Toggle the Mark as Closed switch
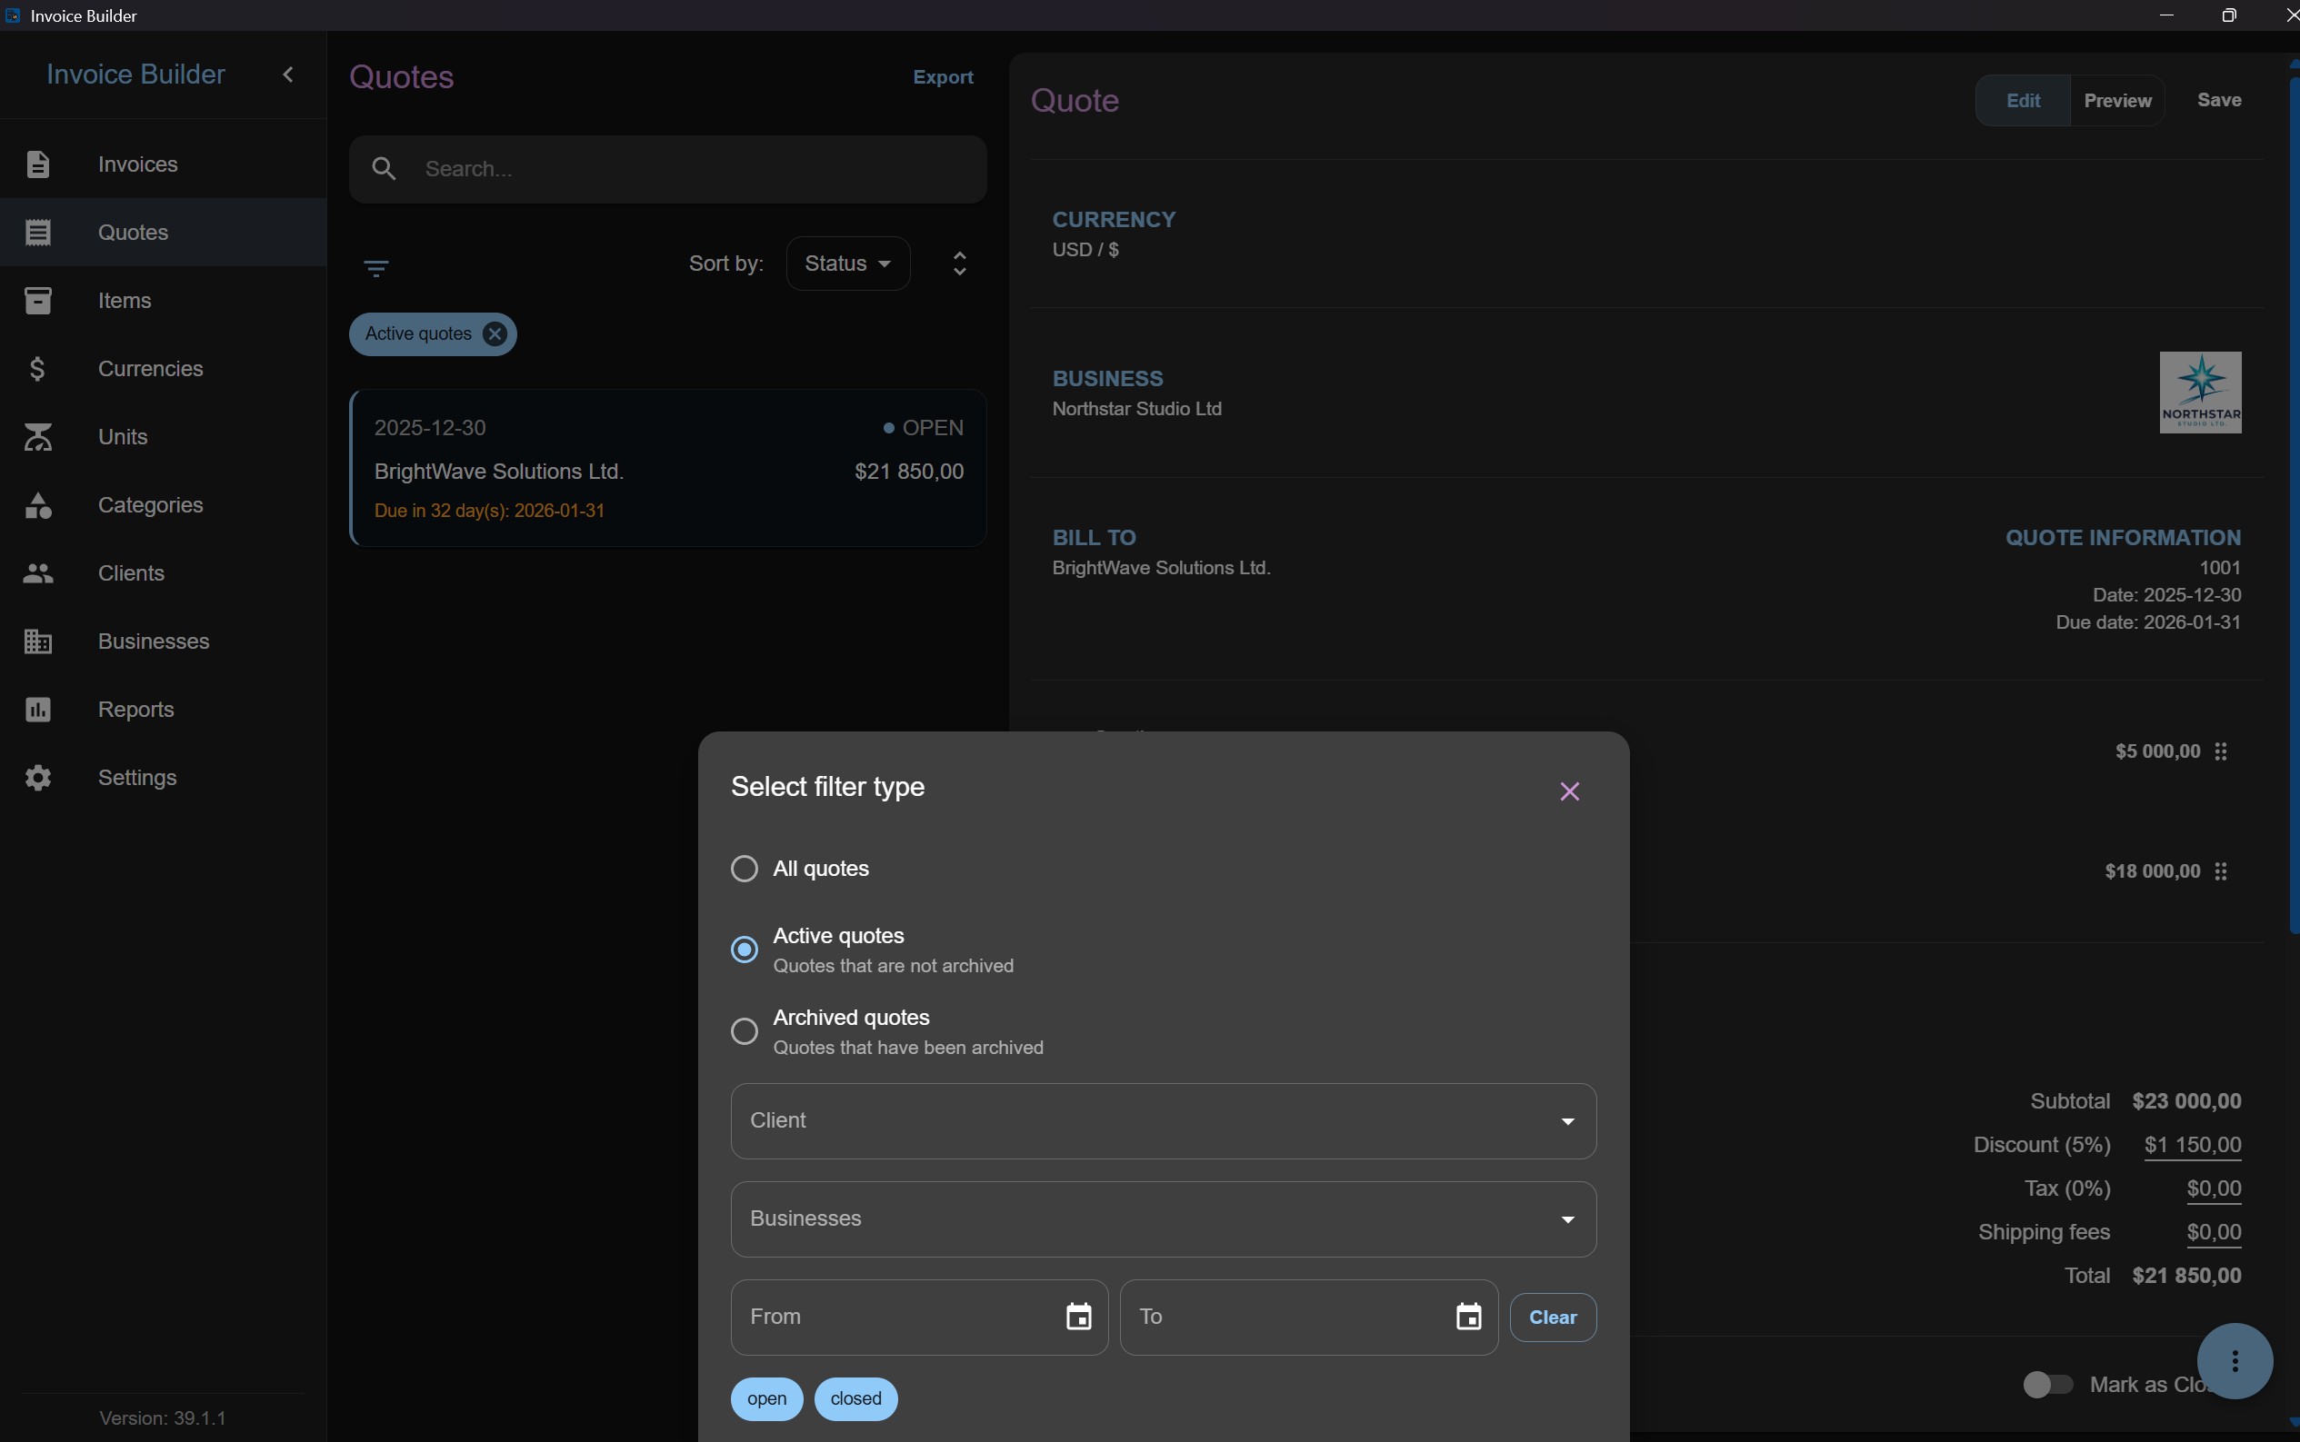Viewport: 2300px width, 1442px height. [x=2047, y=1385]
